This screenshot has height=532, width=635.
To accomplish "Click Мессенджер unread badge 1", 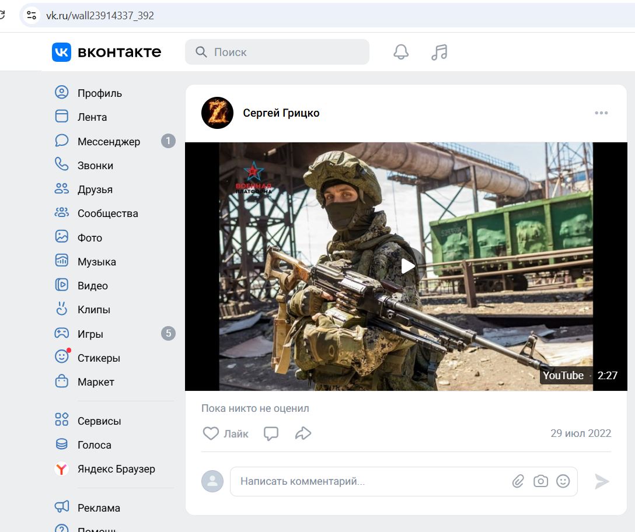I will (x=168, y=141).
